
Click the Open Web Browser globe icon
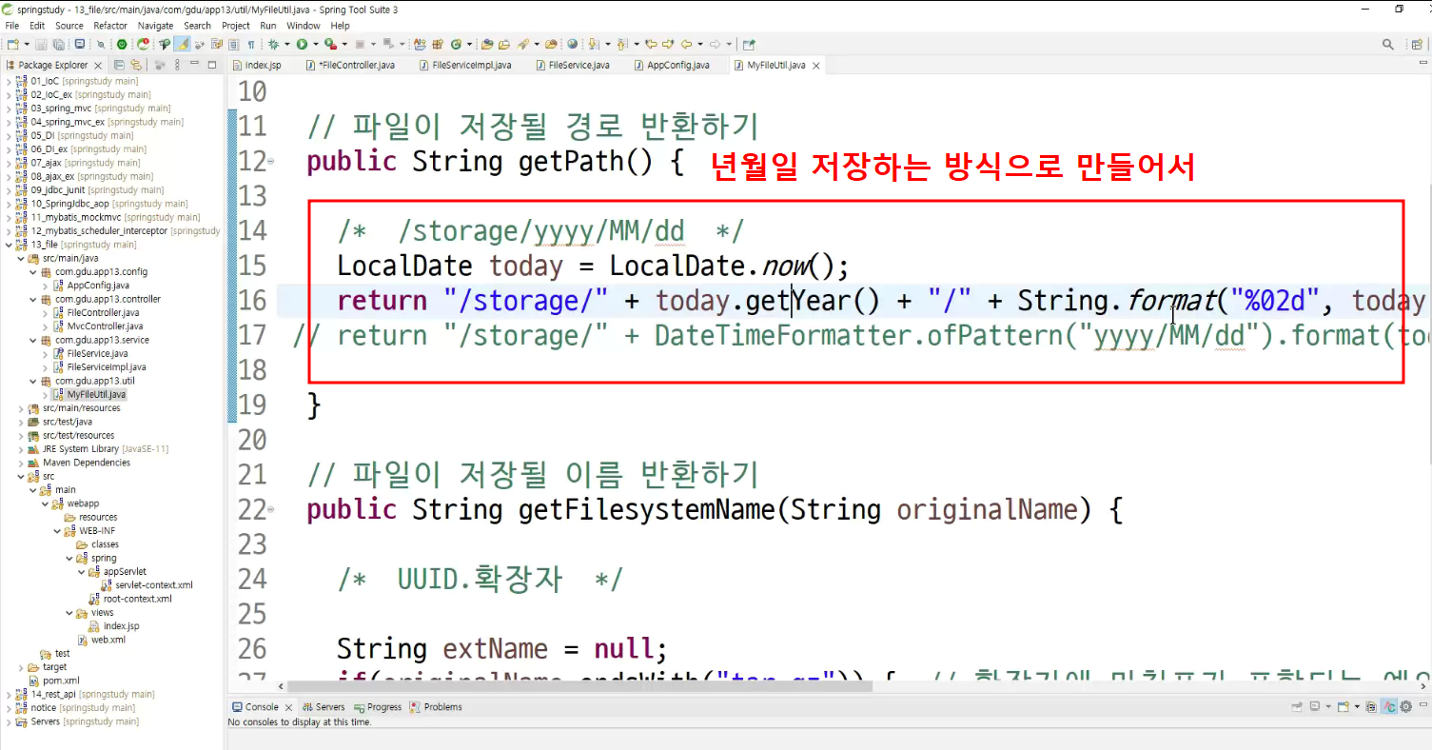572,44
